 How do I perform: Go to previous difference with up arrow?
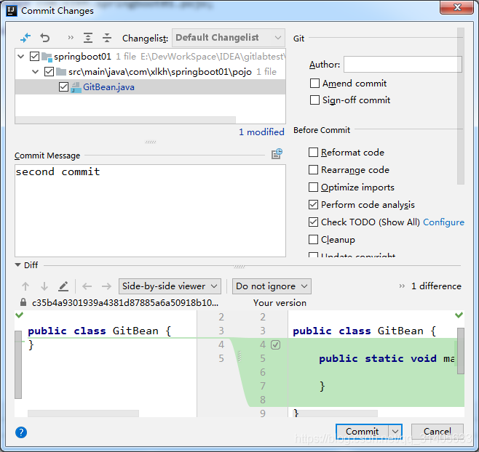(25, 286)
